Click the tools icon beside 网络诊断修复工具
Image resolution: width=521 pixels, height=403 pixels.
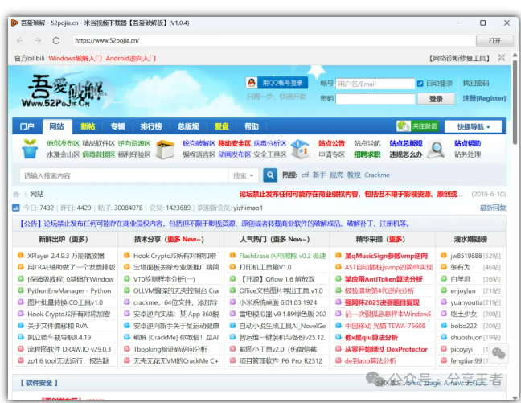point(502,58)
